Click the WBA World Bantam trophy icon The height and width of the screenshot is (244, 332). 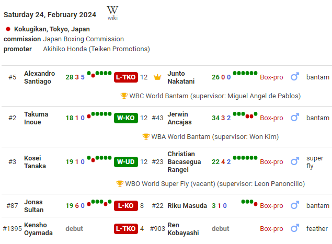(146, 136)
